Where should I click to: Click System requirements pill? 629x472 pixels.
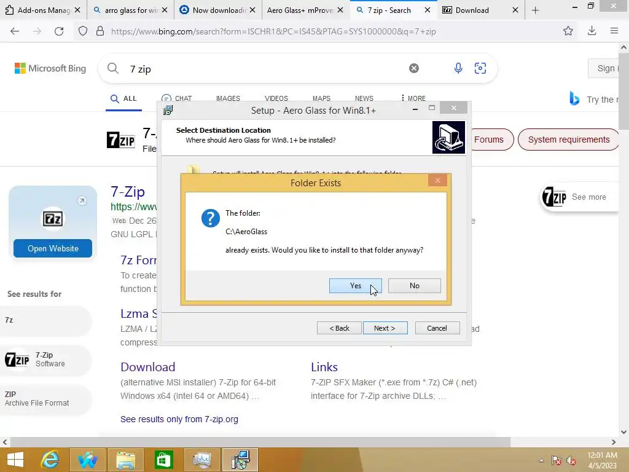[x=568, y=140]
